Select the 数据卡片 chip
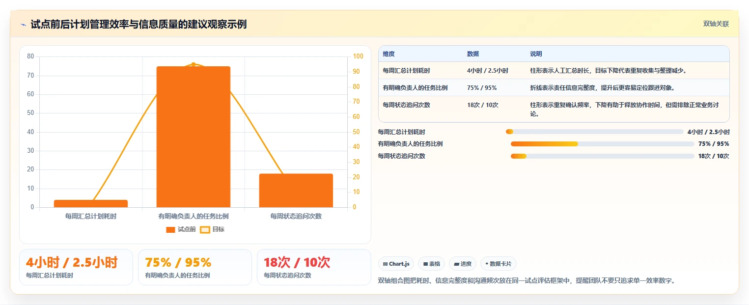The width and height of the screenshot is (749, 305). (499, 264)
